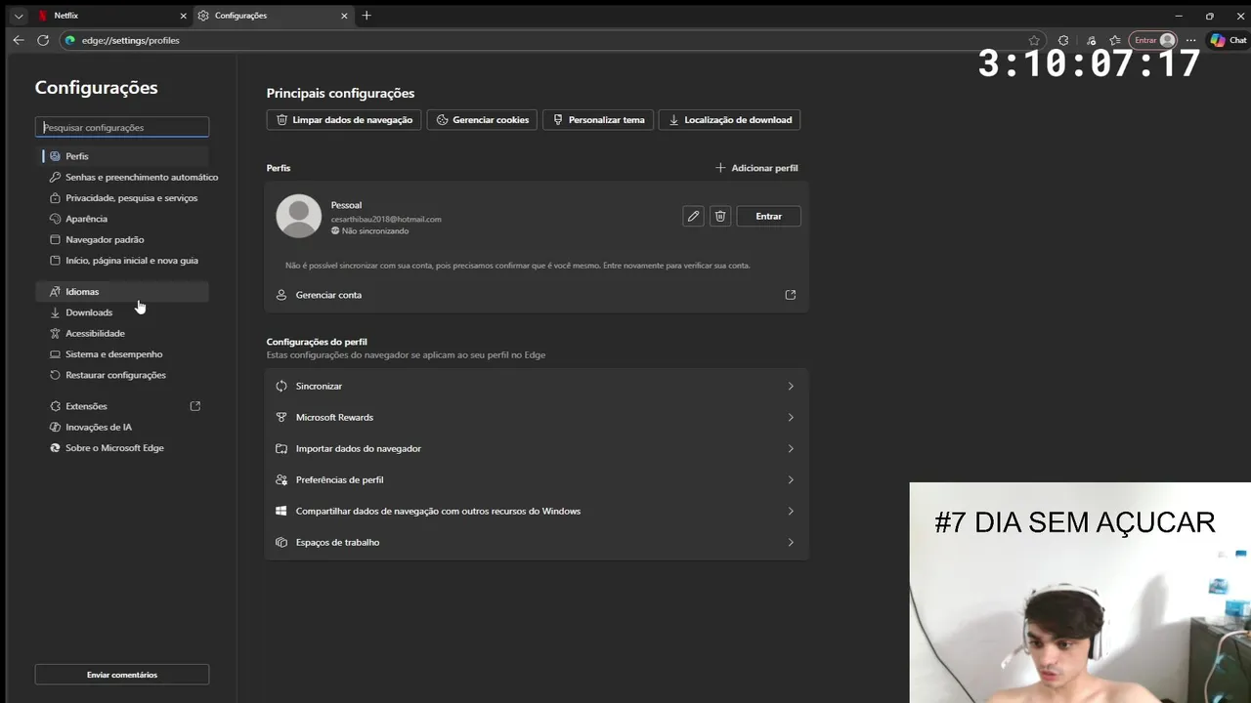Image resolution: width=1251 pixels, height=703 pixels.
Task: Open Gerenciar conta
Action: [x=537, y=295]
